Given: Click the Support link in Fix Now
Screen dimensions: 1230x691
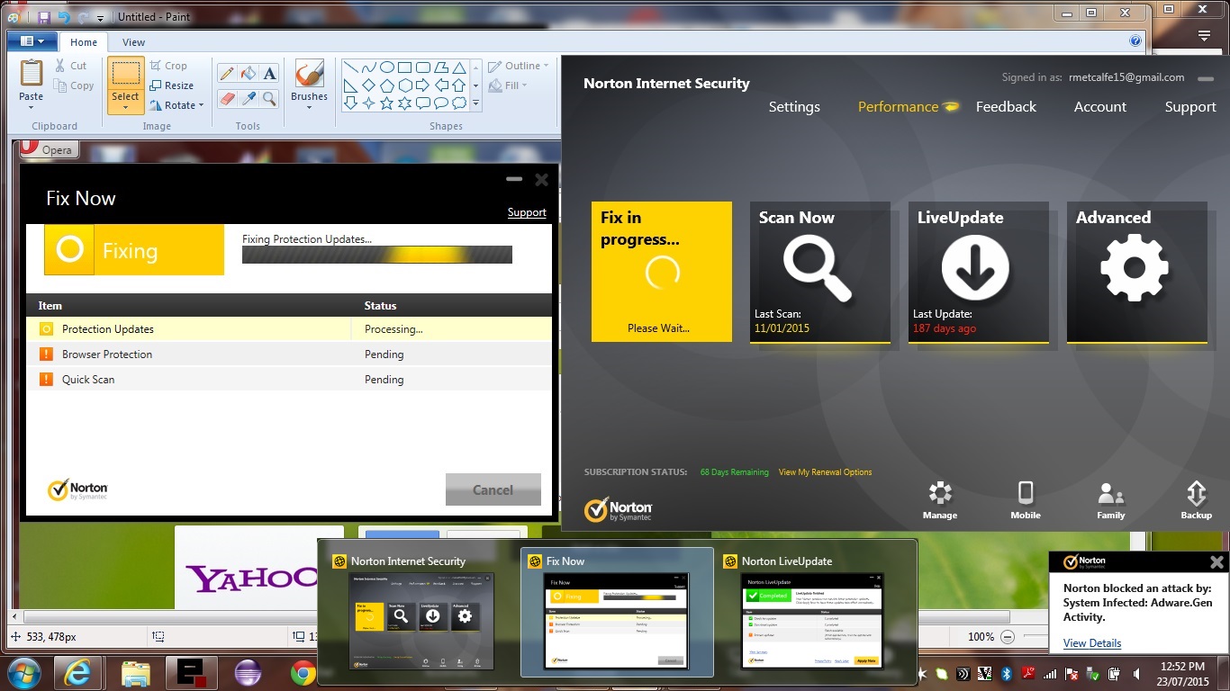Looking at the screenshot, I should (527, 212).
